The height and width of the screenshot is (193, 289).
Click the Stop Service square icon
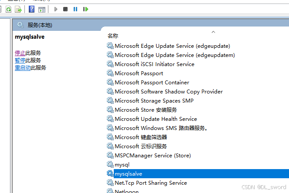pyautogui.click(x=65, y=9)
